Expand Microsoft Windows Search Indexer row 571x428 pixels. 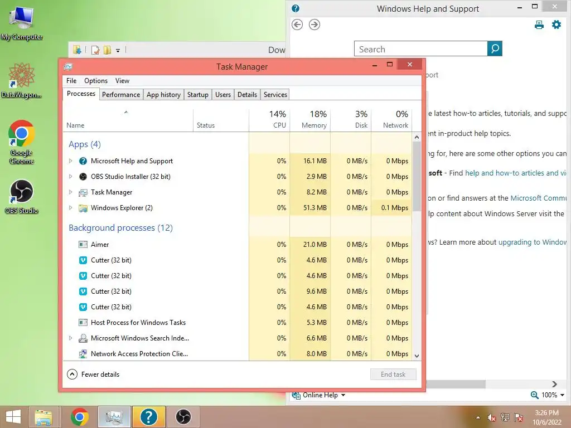pyautogui.click(x=71, y=338)
